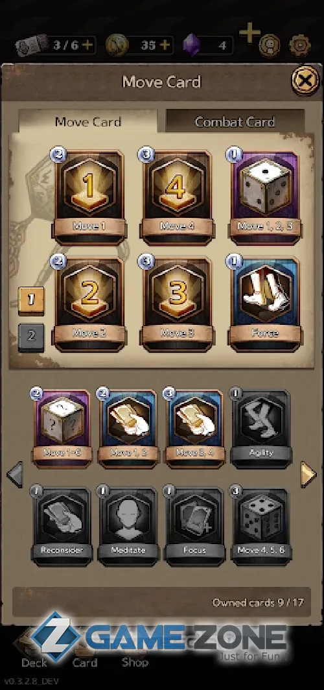
Task: Select the Move 4 card
Action: pos(177,196)
